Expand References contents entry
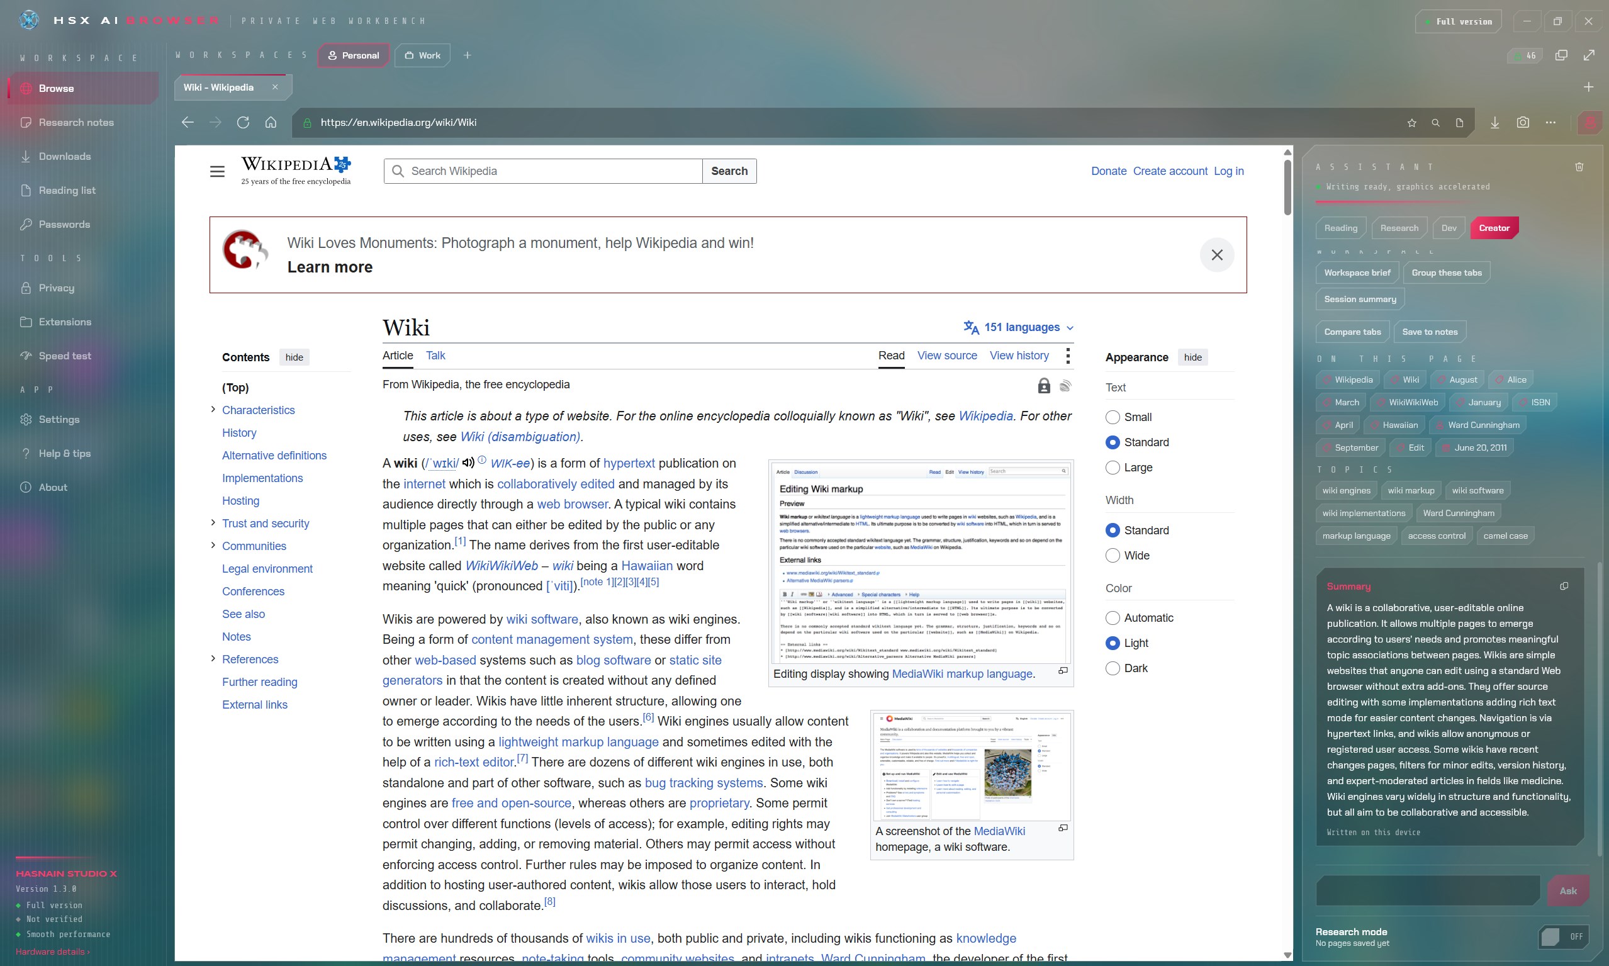1609x966 pixels. (213, 659)
